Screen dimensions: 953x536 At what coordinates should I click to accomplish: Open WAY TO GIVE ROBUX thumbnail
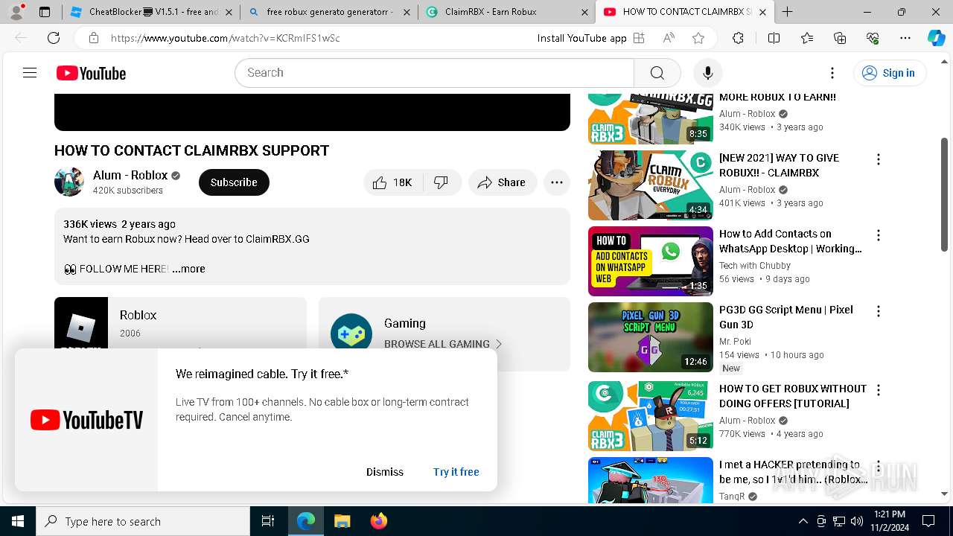pyautogui.click(x=651, y=185)
